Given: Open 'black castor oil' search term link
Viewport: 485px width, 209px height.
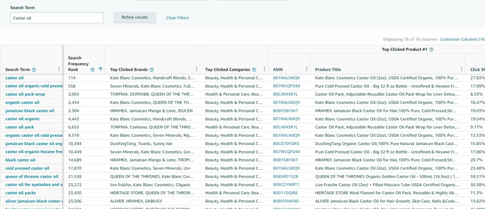Looking at the screenshot, I should pyautogui.click(x=20, y=160).
